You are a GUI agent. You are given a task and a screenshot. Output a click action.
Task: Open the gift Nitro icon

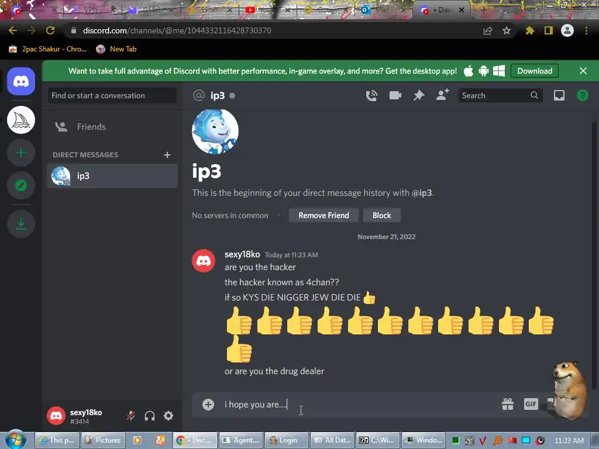[508, 404]
